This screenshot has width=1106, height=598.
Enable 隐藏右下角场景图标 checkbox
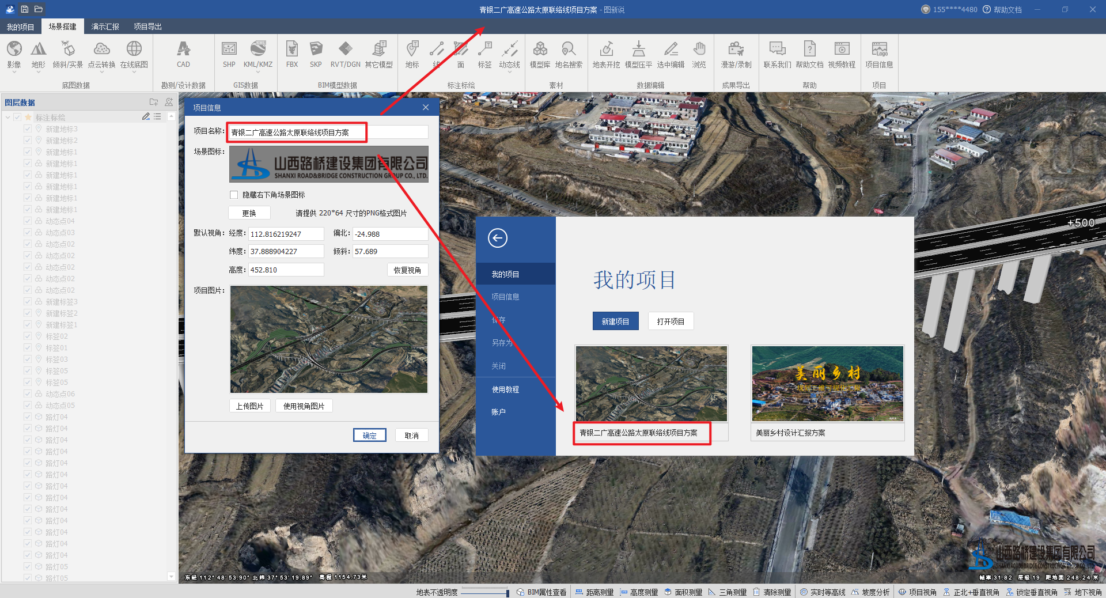234,195
